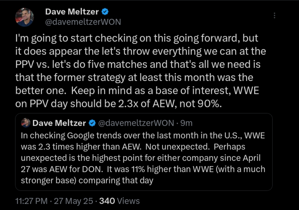Image resolution: width=299 pixels, height=210 pixels.
Task: Click the small avatar in the quoted tweet
Action: click(x=26, y=123)
